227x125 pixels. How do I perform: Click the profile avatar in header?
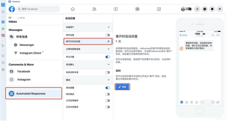point(183,9)
